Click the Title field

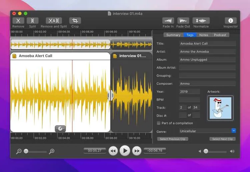coord(207,43)
